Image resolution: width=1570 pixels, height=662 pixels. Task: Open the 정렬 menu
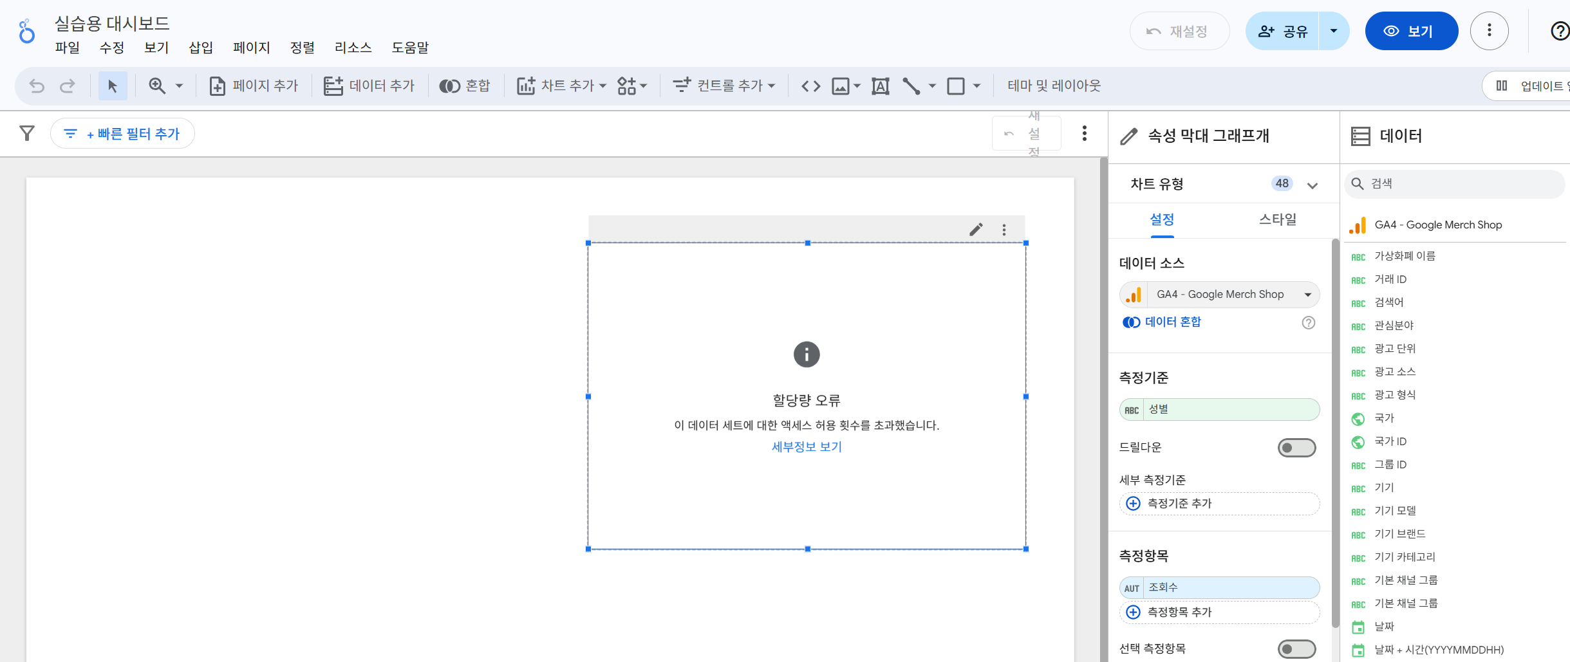click(303, 48)
